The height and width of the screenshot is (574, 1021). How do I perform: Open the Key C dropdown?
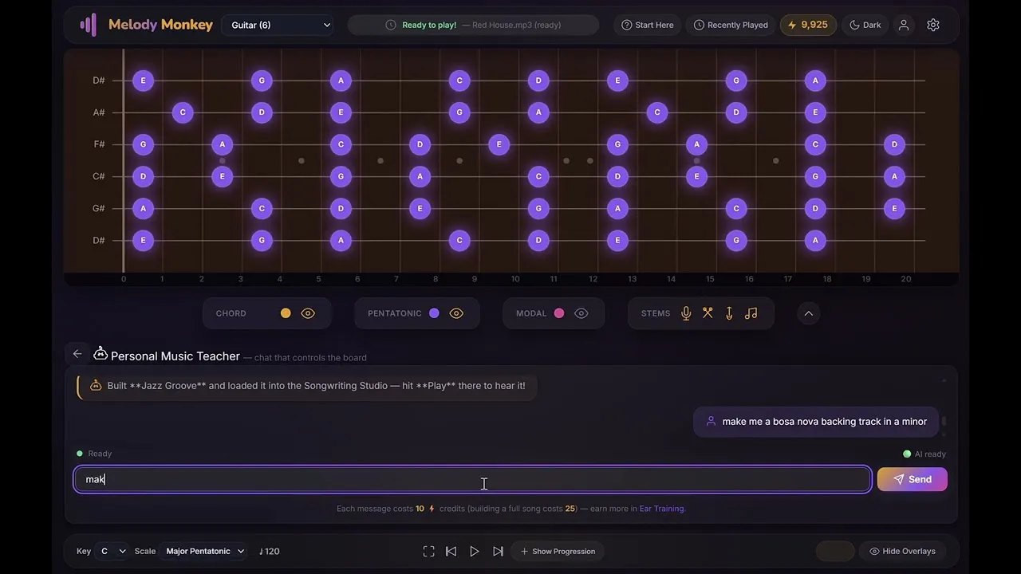(111, 551)
